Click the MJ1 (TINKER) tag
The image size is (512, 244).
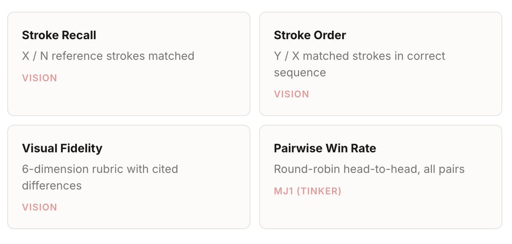pyautogui.click(x=307, y=191)
